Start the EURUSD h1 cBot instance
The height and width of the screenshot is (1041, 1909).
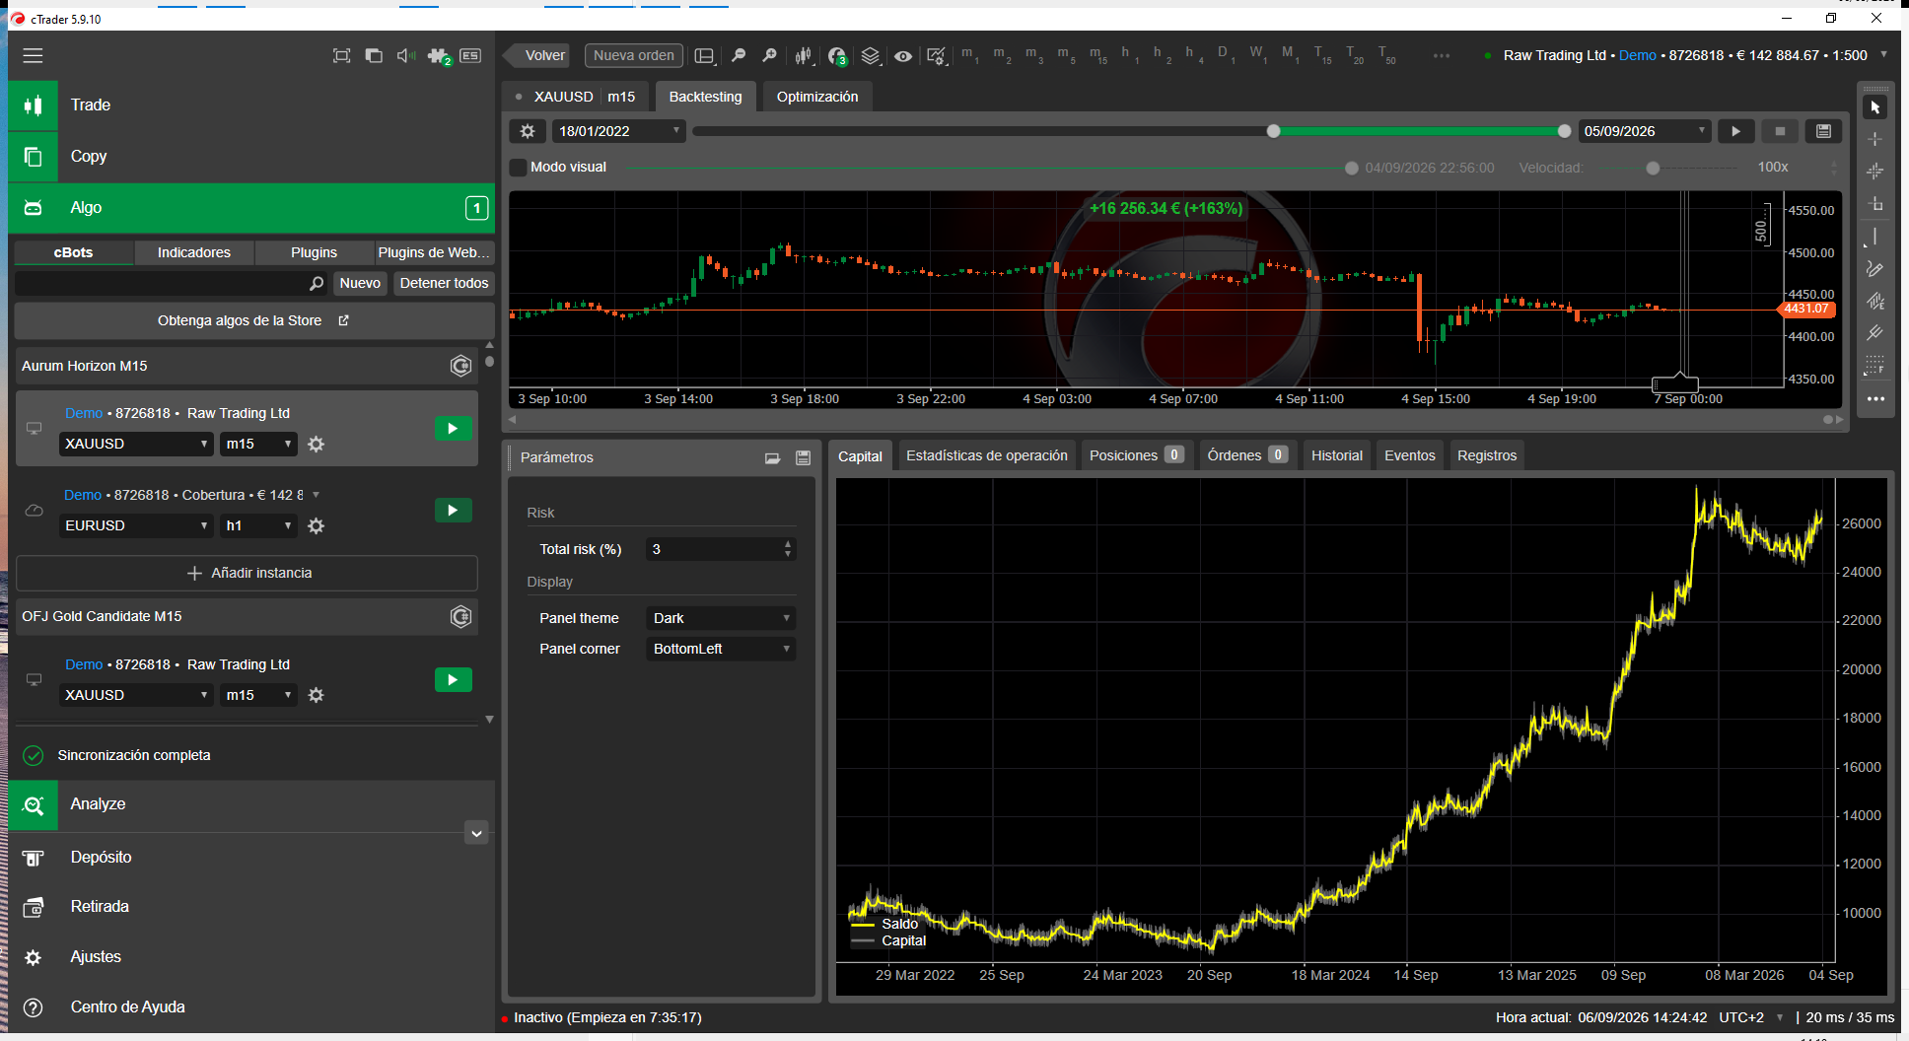453,511
